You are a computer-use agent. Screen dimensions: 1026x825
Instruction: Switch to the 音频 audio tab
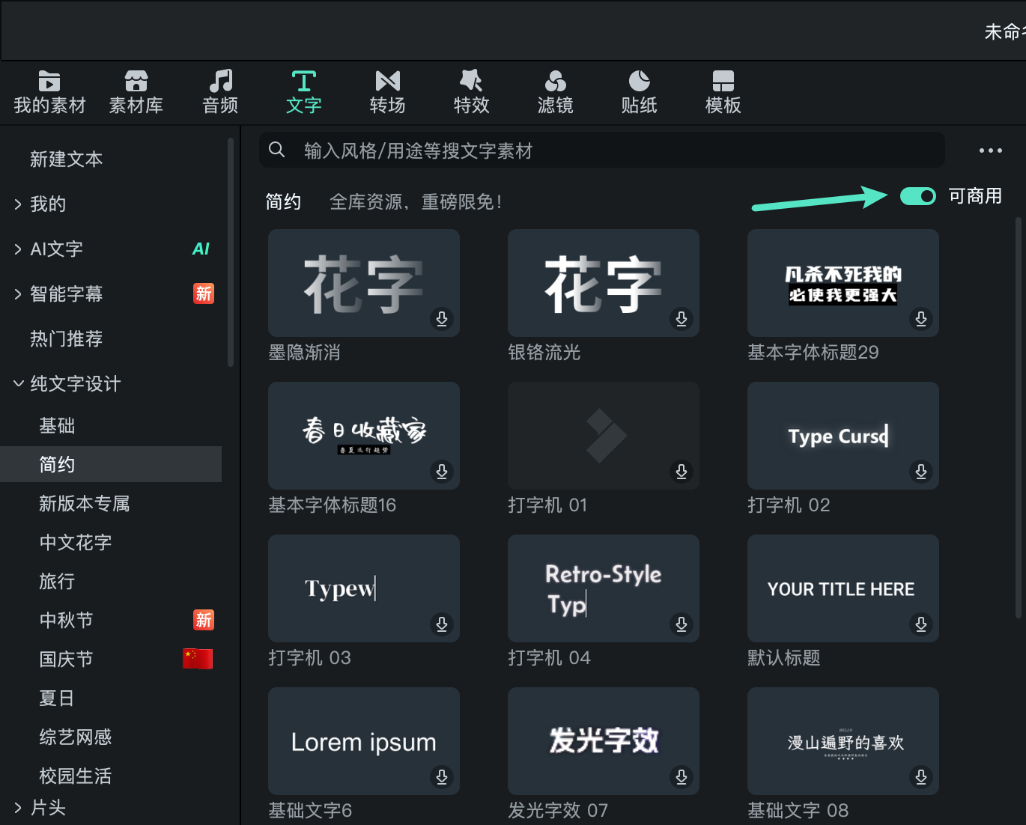click(220, 92)
